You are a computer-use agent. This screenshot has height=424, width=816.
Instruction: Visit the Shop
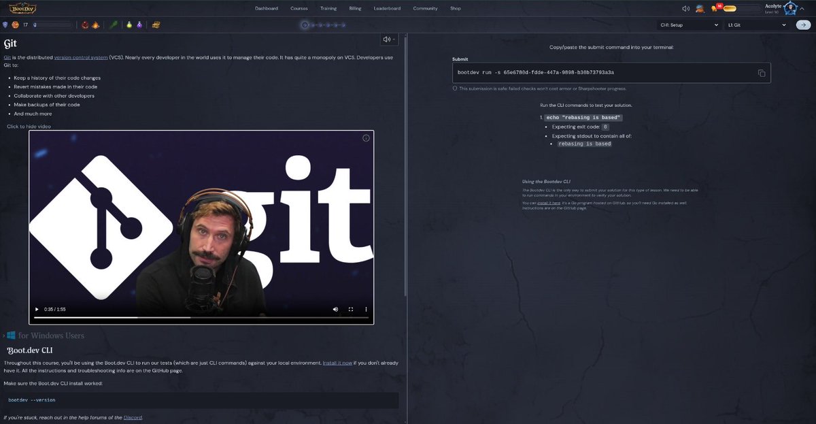point(456,9)
